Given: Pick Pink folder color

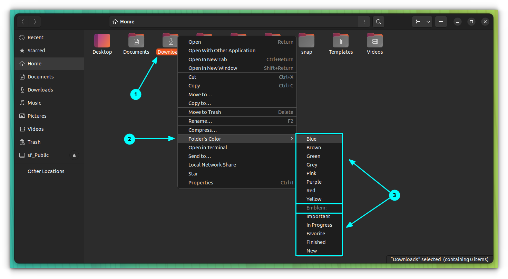Looking at the screenshot, I should pyautogui.click(x=319, y=173).
